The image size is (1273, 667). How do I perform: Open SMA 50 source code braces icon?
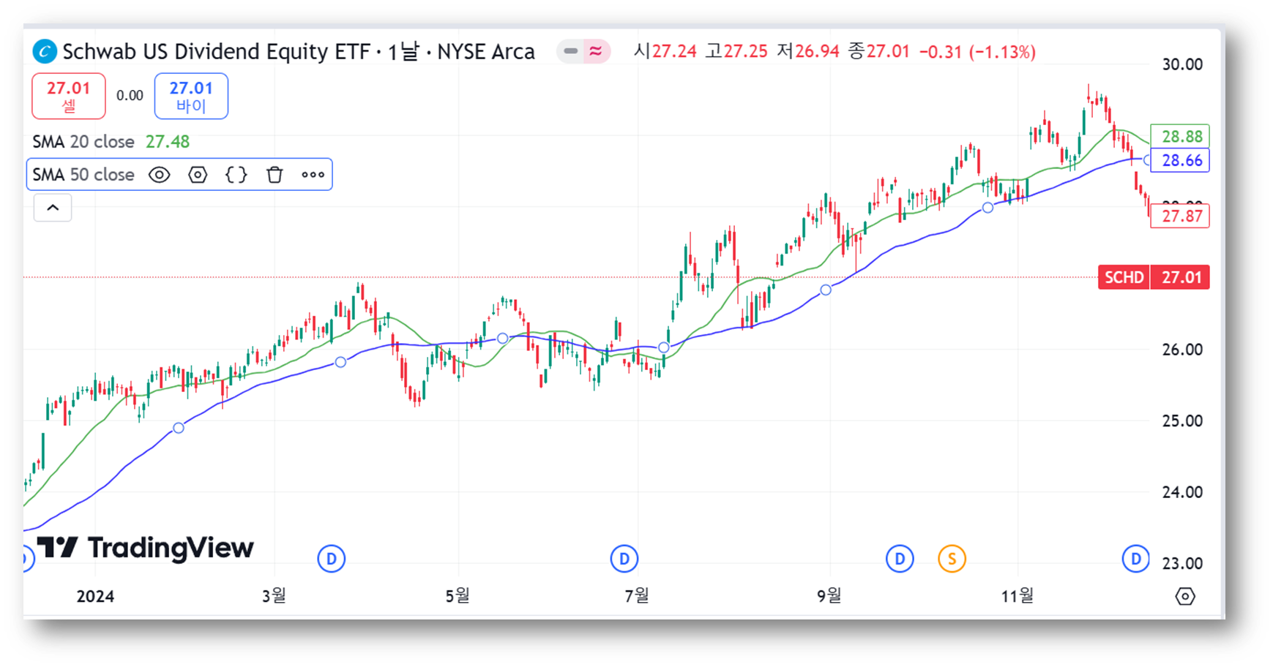click(x=236, y=175)
